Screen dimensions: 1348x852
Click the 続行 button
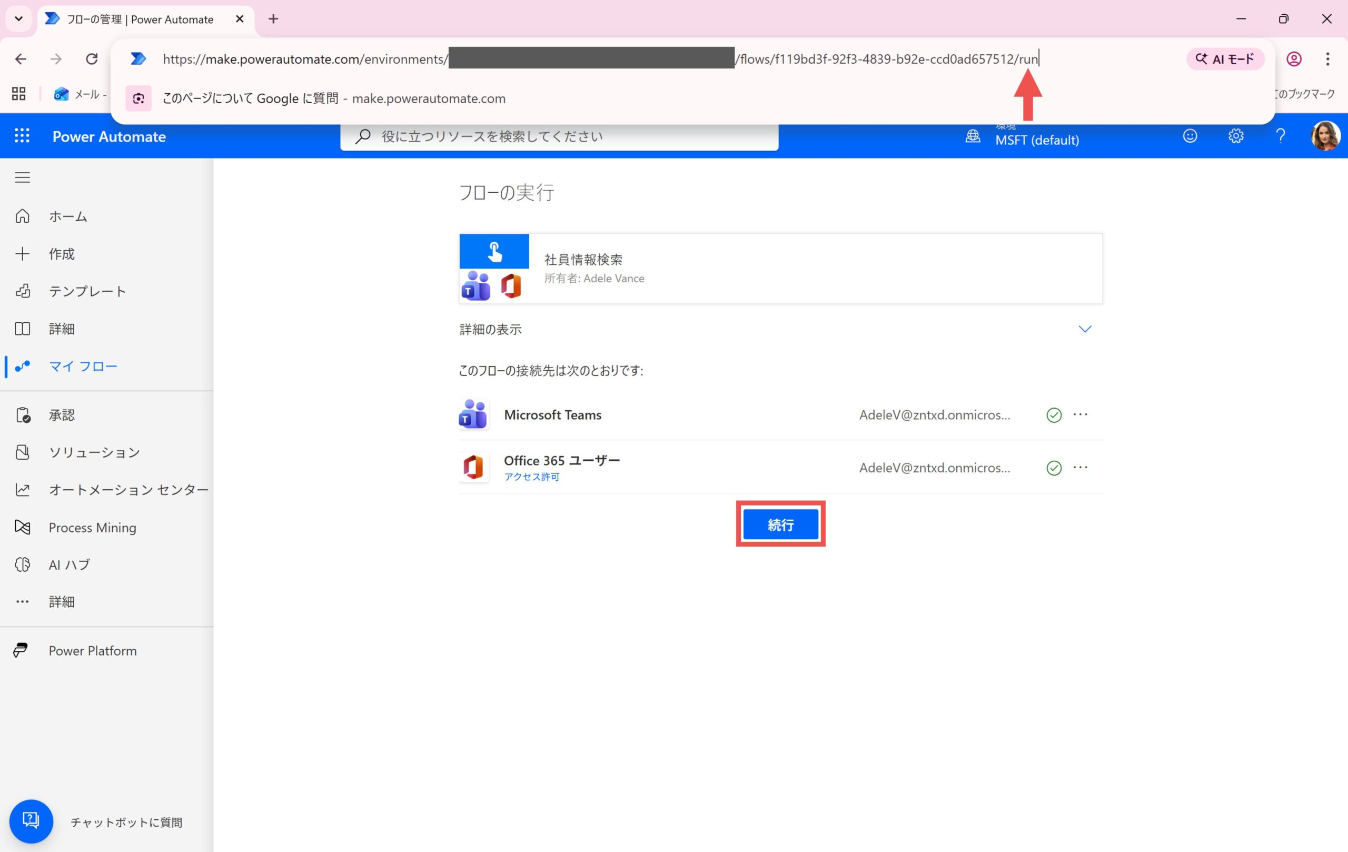tap(780, 524)
